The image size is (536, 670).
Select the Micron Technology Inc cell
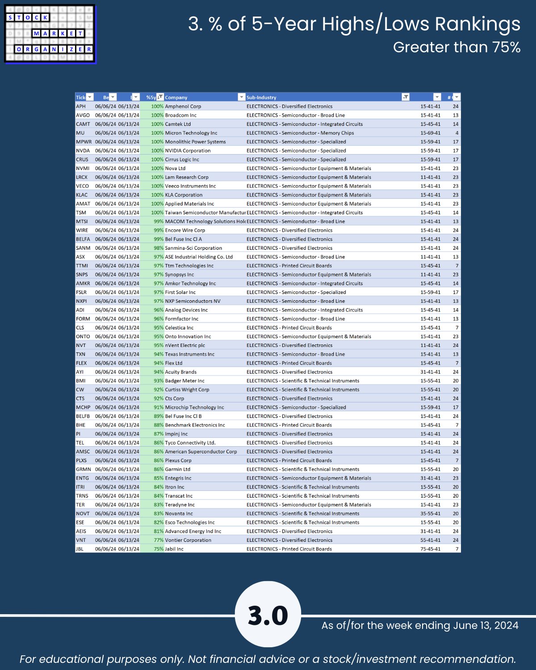(x=191, y=133)
